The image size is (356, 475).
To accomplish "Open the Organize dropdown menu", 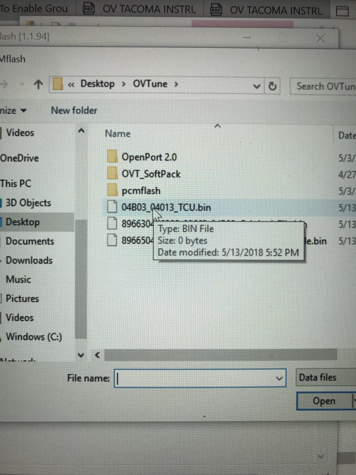I will pyautogui.click(x=13, y=111).
